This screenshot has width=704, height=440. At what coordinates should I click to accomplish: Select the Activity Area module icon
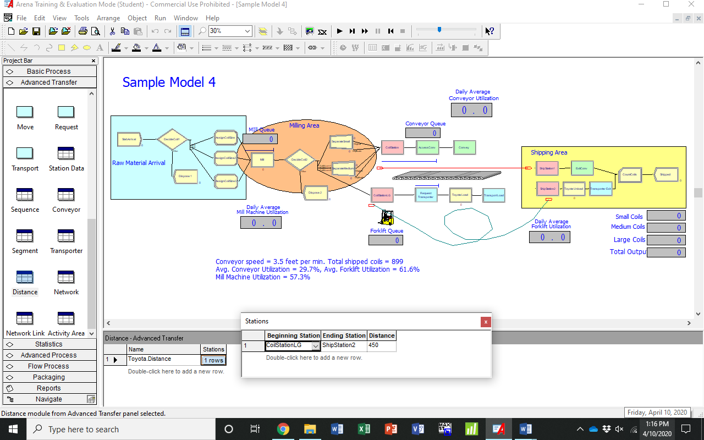coord(66,318)
